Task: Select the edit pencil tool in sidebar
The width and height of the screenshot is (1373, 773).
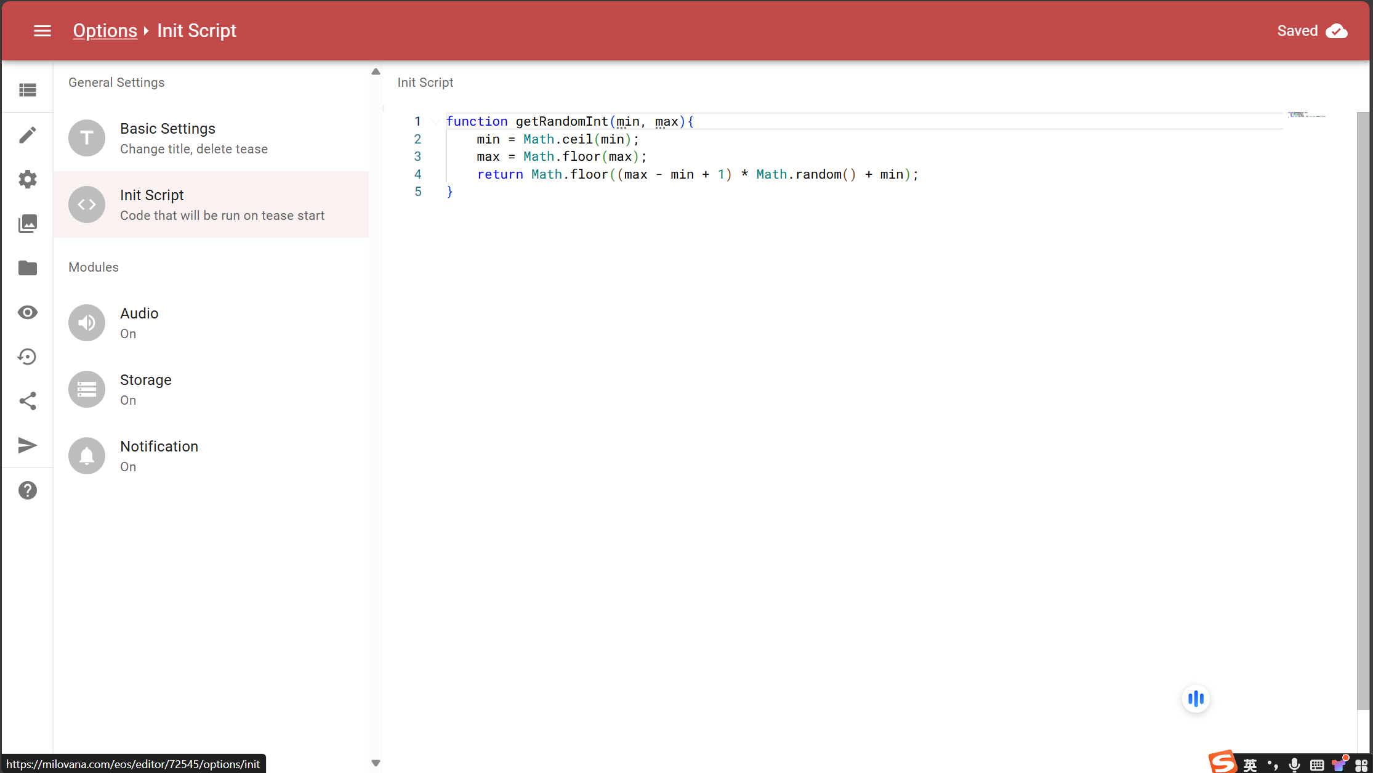Action: (x=28, y=134)
